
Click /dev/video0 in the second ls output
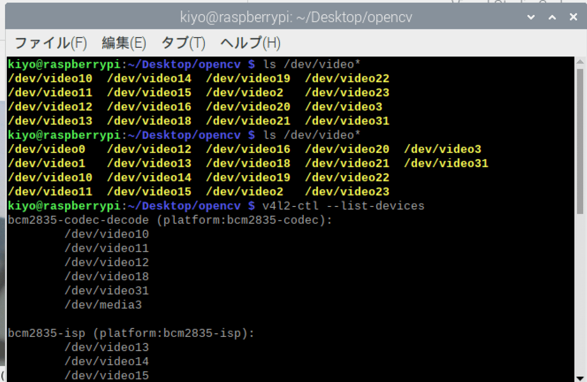(46, 149)
